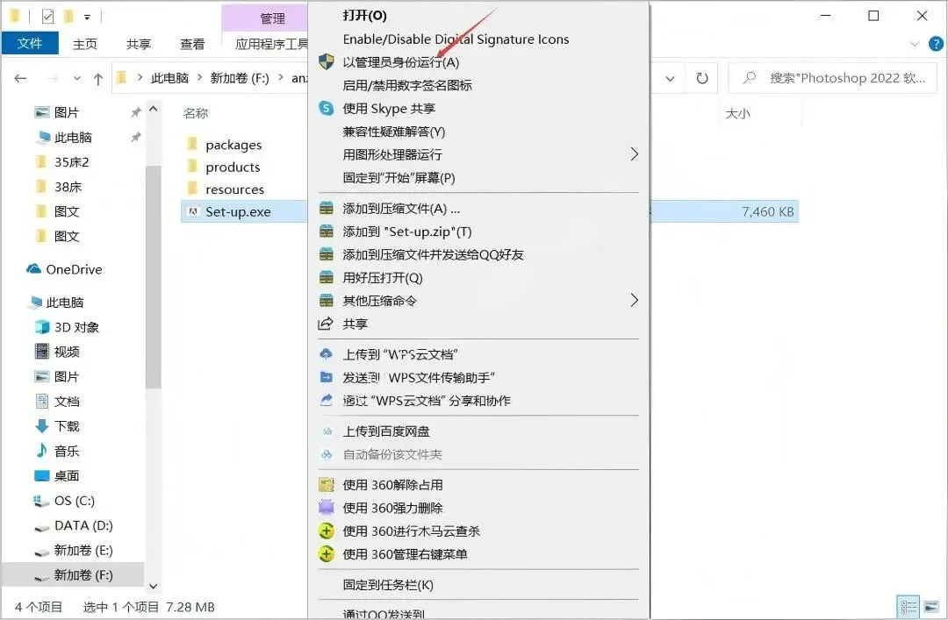Click the send icon beside WPS文件传输助手
Screen dimensions: 948x620
327,377
